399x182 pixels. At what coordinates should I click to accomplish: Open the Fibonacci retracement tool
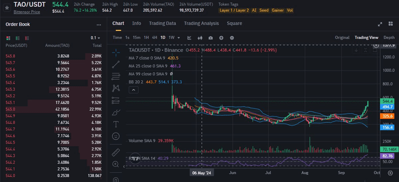pos(116,76)
